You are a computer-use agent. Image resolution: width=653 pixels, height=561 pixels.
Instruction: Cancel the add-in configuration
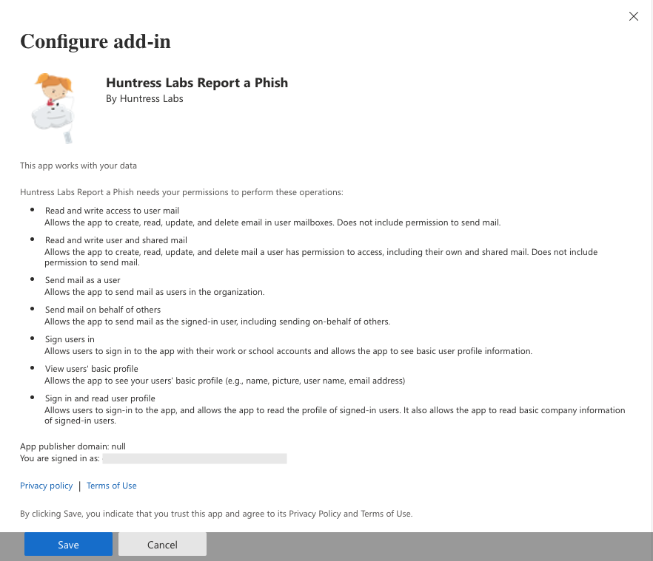click(162, 544)
